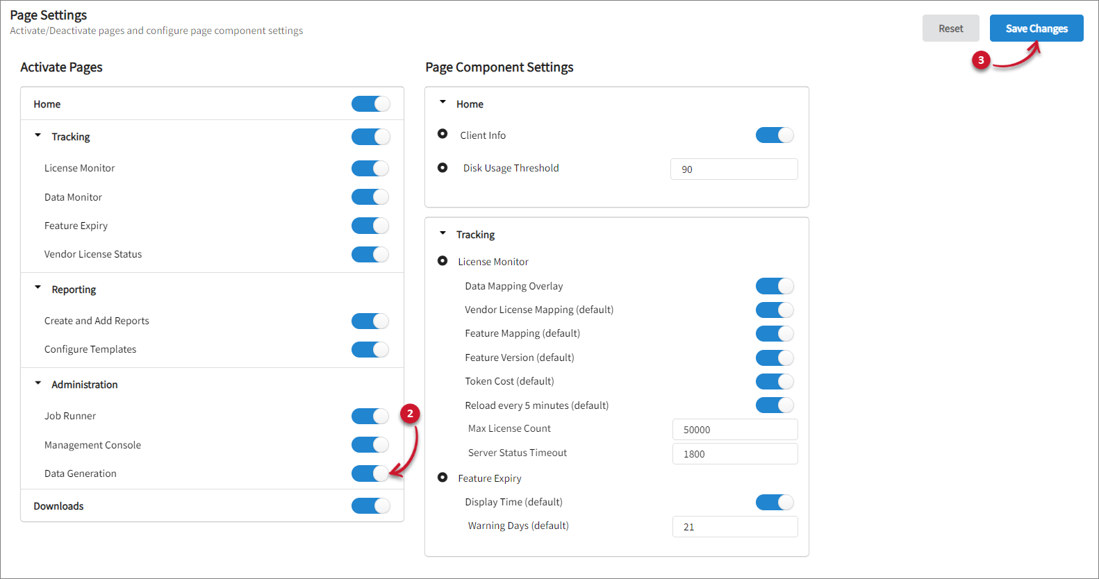Image resolution: width=1099 pixels, height=579 pixels.
Task: Click the License Monitor bullet icon
Action: (443, 261)
